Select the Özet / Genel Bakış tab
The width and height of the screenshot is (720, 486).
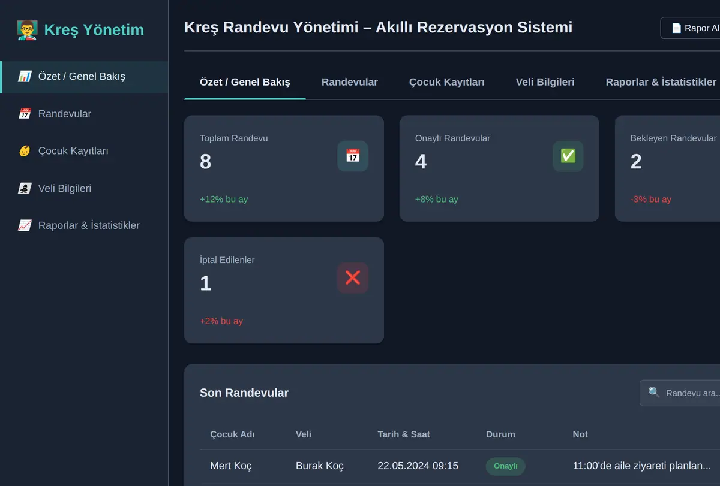pos(245,82)
